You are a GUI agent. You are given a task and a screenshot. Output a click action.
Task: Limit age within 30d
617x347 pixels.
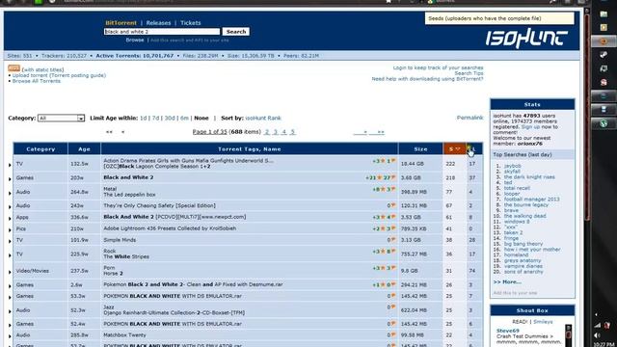tap(170, 118)
